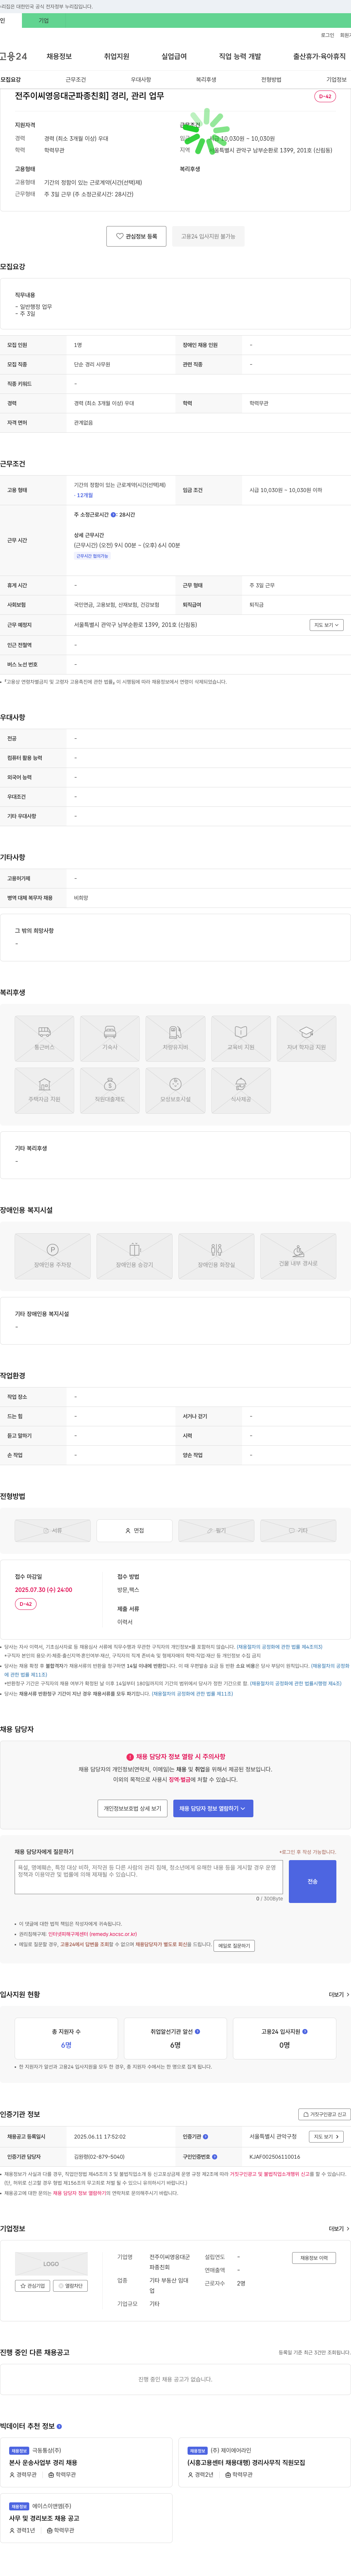The image size is (351, 2576).
Task: Click the 직원대출제도 icon
Action: click(110, 1090)
